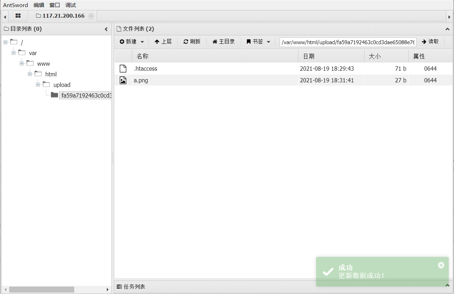Click the 任务列表 panel header
This screenshot has height=294, width=454.
pos(283,287)
